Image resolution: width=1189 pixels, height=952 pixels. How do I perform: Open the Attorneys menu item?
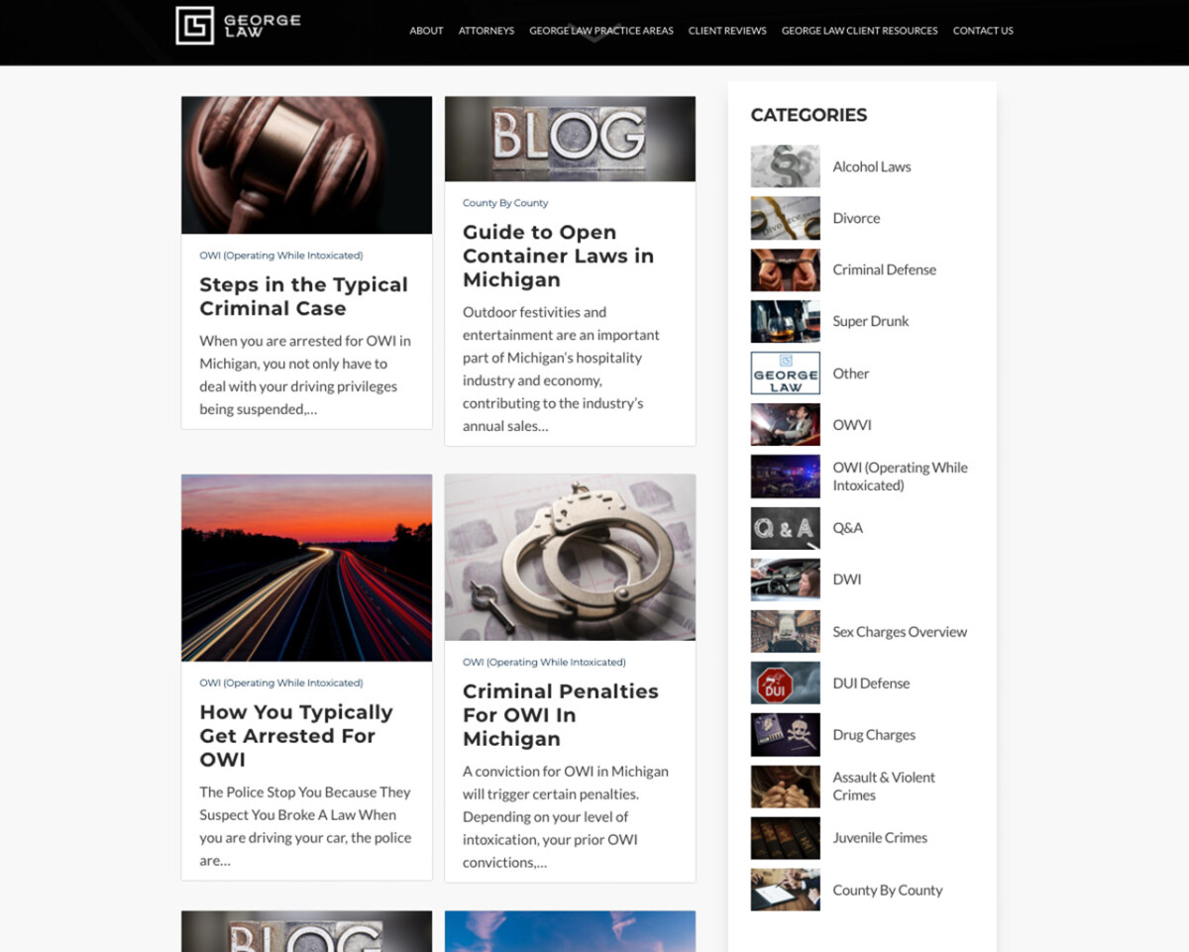[x=486, y=31]
